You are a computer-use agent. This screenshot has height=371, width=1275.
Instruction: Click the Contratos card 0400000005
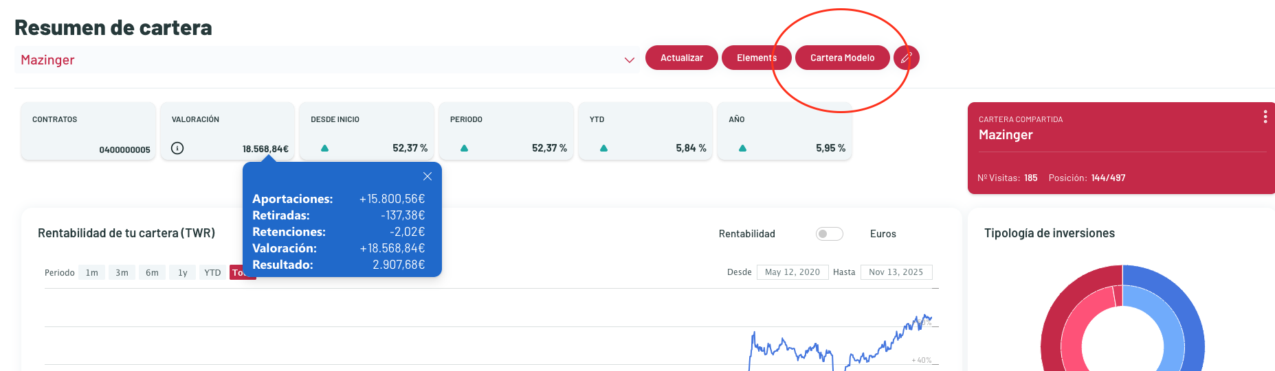pos(89,132)
